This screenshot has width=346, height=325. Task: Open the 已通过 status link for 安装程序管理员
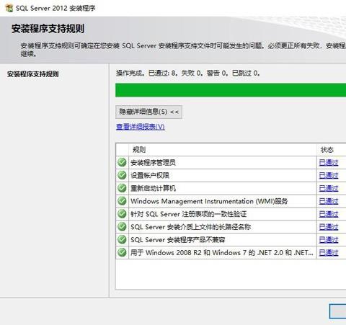coord(329,163)
